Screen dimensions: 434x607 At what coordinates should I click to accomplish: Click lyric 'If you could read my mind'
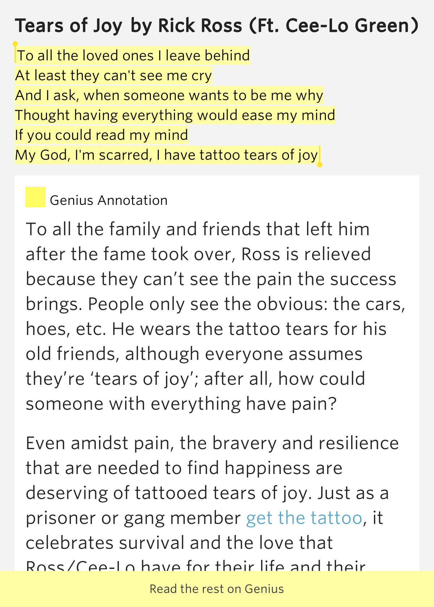click(x=102, y=135)
